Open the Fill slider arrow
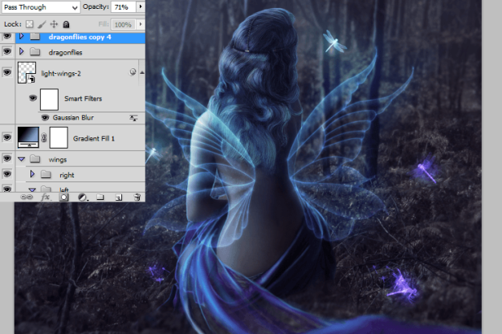Viewport: 502px width, 334px height. tap(141, 24)
